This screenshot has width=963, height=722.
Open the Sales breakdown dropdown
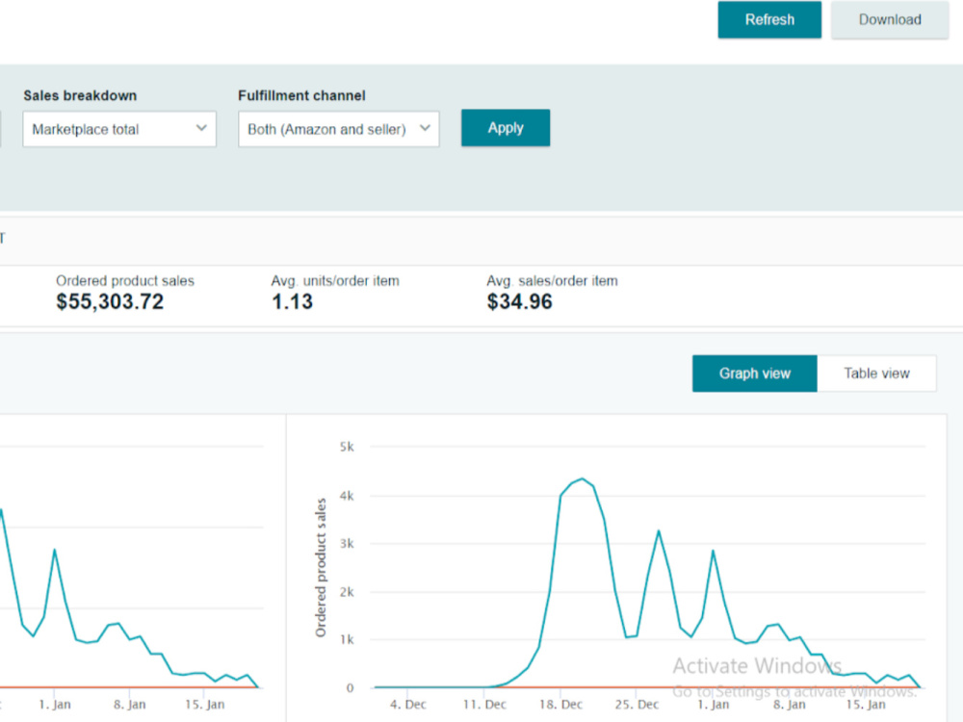coord(119,129)
